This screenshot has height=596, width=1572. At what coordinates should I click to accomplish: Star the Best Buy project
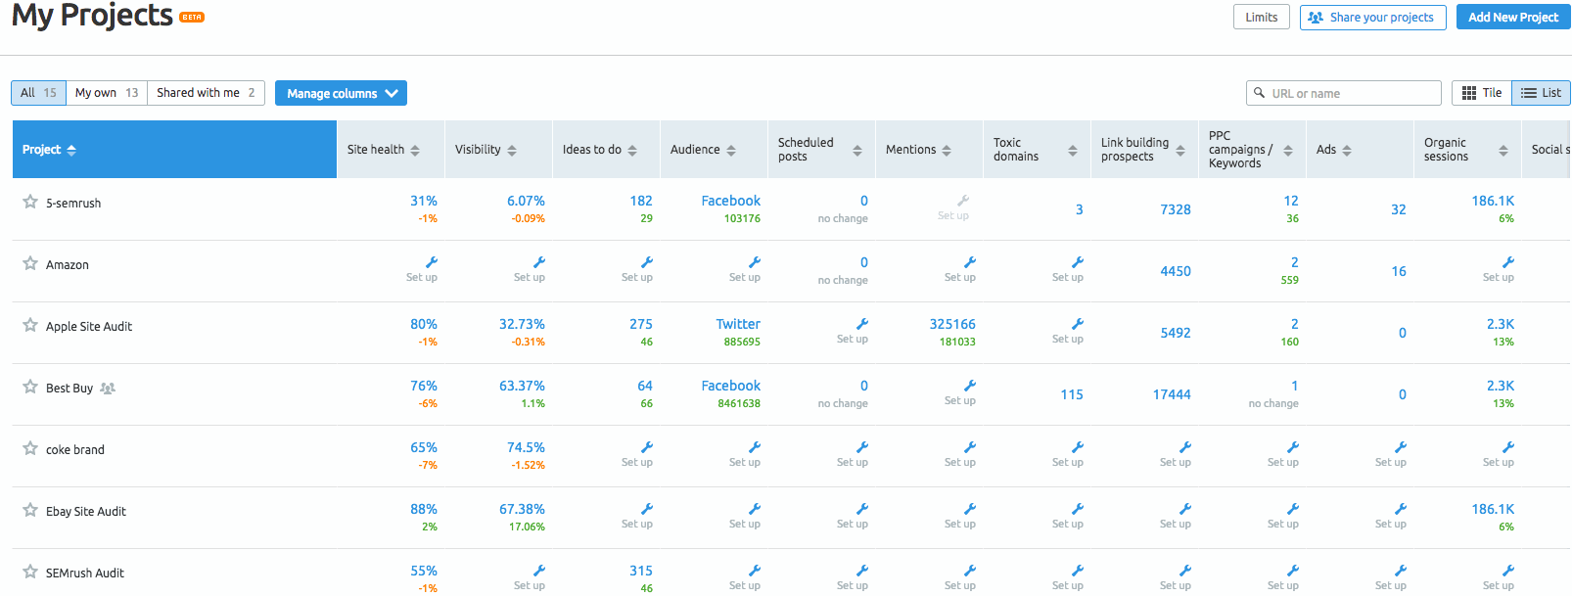30,387
